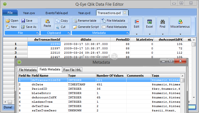Sort by the Type column header

[x=82, y=76]
